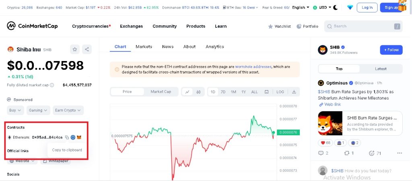Click the MetaMask fox icon
The height and width of the screenshot is (181, 412).
tap(79, 137)
